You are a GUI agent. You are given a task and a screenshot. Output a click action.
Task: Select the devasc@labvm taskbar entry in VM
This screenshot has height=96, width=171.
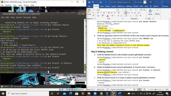(22, 86)
